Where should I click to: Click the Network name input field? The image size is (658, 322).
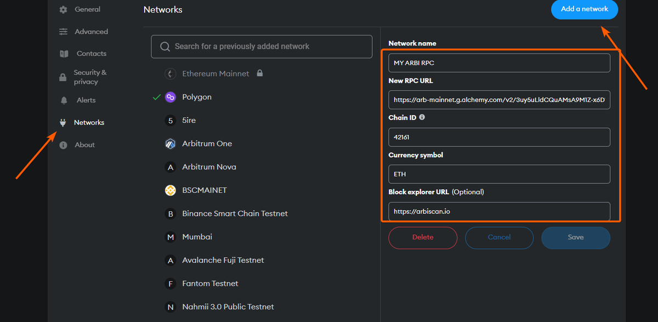click(499, 63)
